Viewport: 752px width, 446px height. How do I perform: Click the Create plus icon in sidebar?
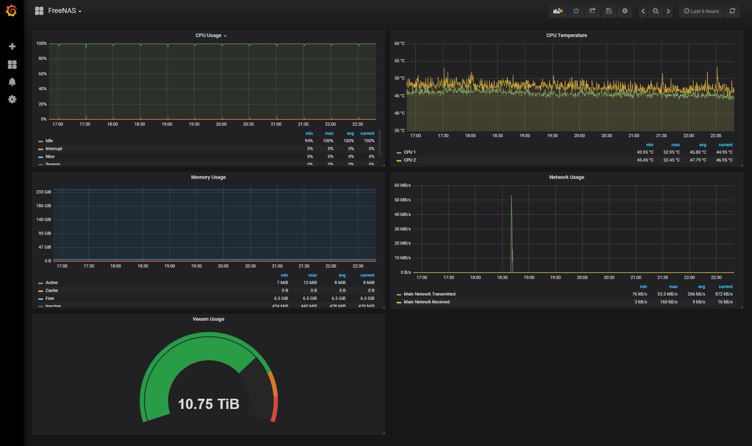(12, 46)
